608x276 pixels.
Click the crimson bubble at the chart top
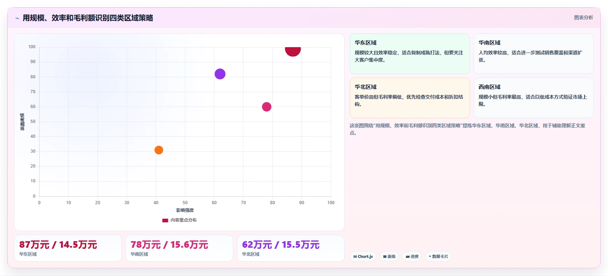pyautogui.click(x=293, y=51)
